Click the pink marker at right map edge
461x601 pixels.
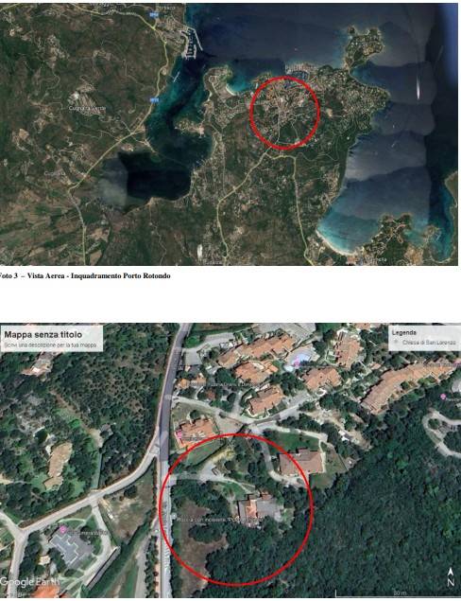pyautogui.click(x=443, y=397)
